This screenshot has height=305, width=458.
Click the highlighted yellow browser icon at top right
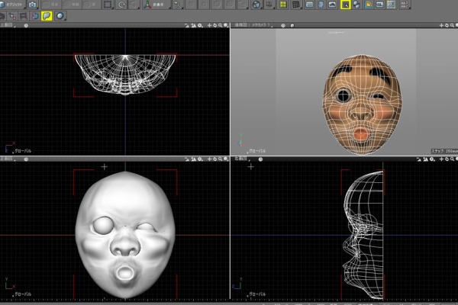point(345,5)
